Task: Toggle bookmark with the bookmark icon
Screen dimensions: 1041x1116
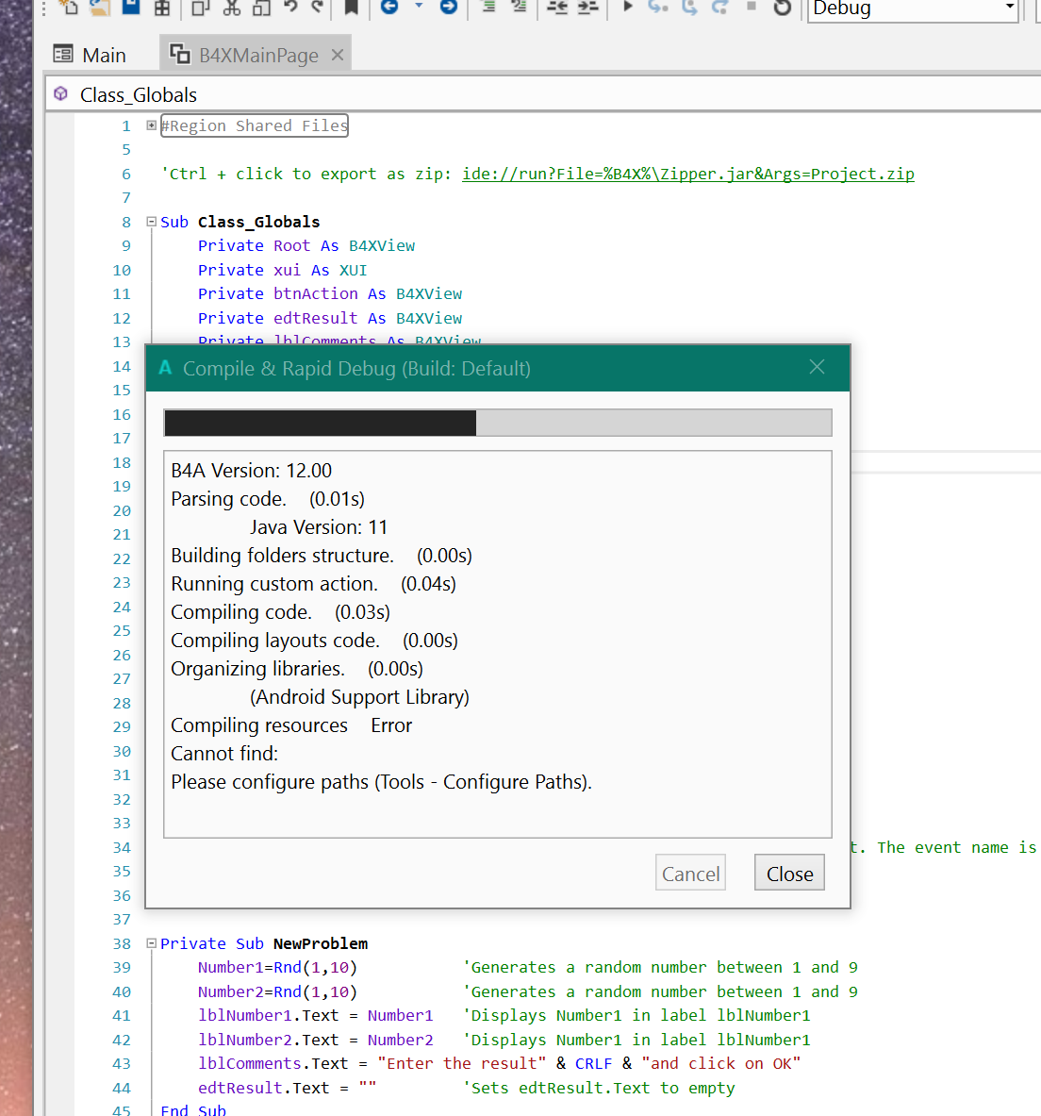Action: point(351,8)
